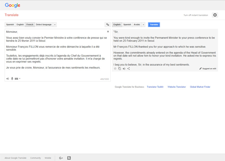Image resolution: width=225 pixels, height=161 pixels.
Task: Open the Website Translator link
Action: coord(177,87)
